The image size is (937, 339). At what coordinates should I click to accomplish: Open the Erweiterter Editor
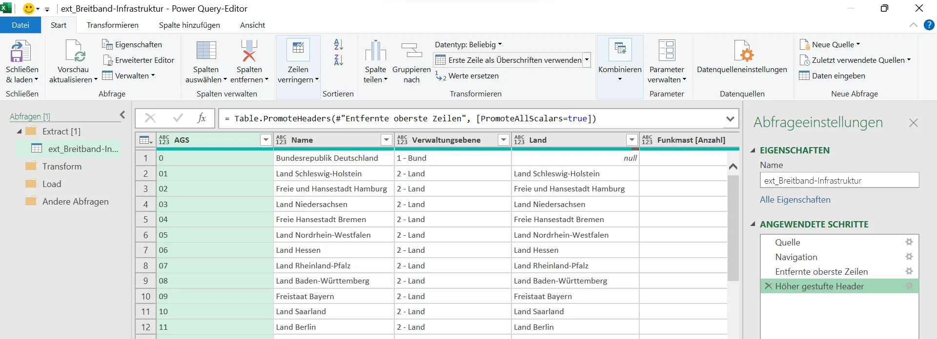click(138, 60)
